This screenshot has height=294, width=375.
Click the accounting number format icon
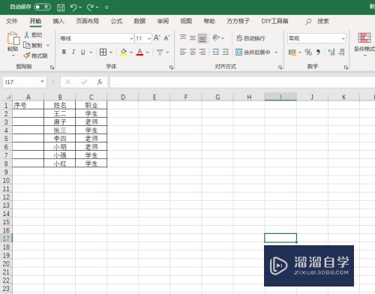tap(292, 52)
